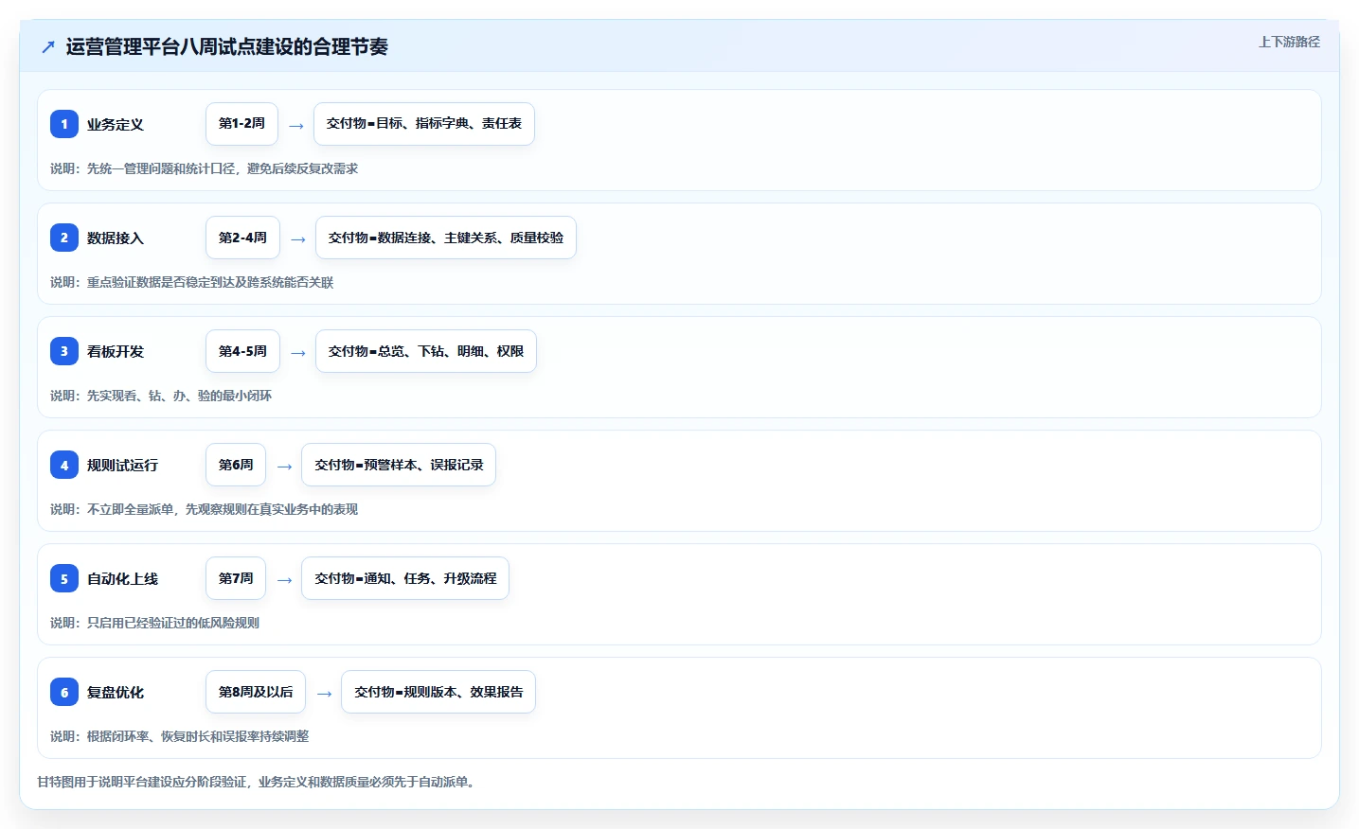
Task: Select the 数据接入 stage name
Action: (x=116, y=238)
